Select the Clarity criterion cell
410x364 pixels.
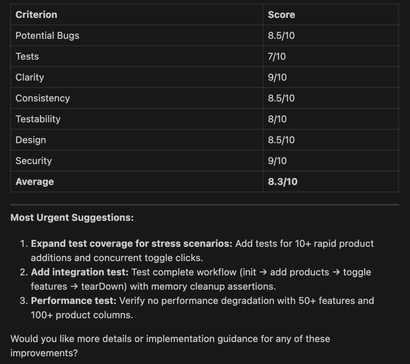tap(30, 77)
